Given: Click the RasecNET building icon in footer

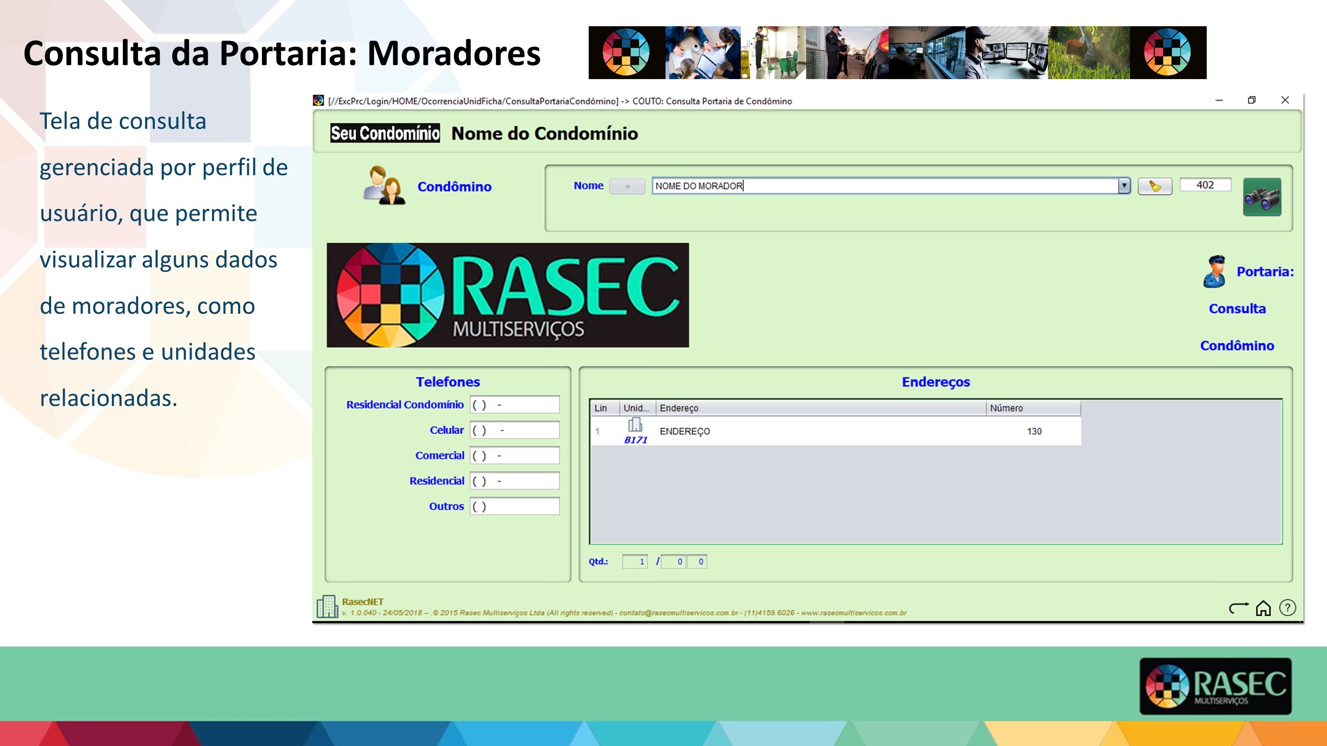Looking at the screenshot, I should click(x=327, y=607).
